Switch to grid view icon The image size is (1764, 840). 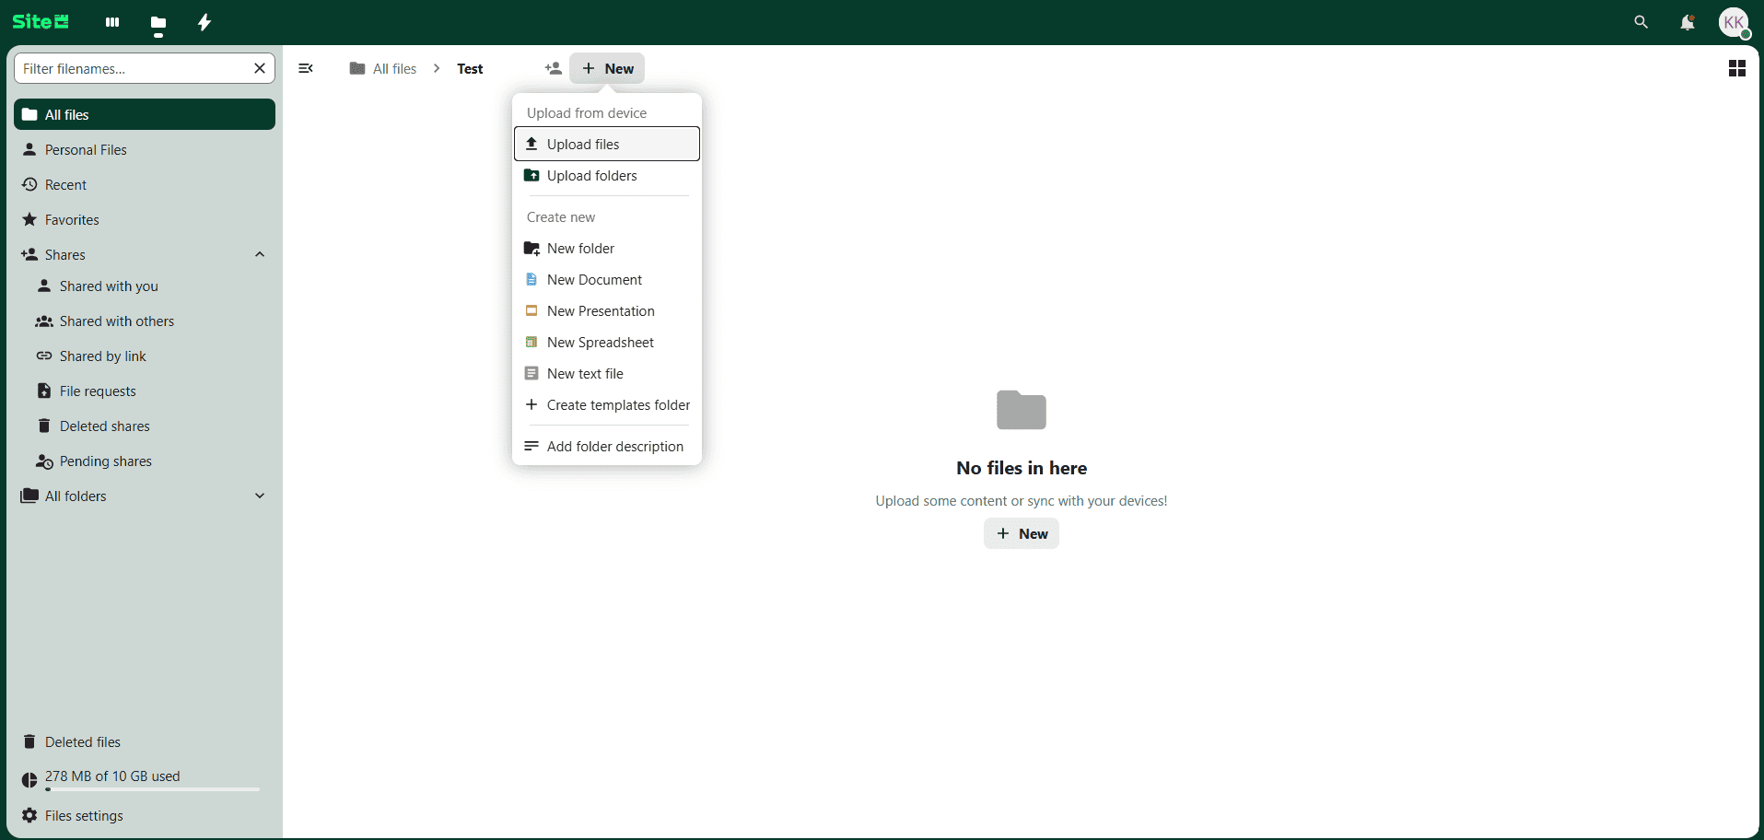[1736, 68]
